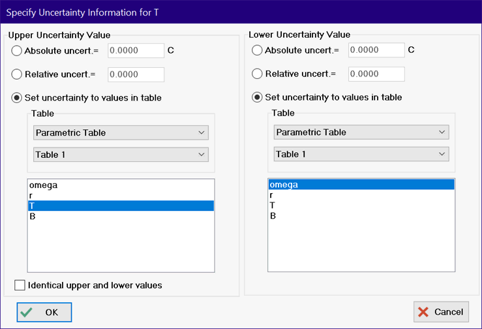Select upper Relative uncert. radio button
Viewport: 482px width, 329px height.
pyautogui.click(x=17, y=74)
